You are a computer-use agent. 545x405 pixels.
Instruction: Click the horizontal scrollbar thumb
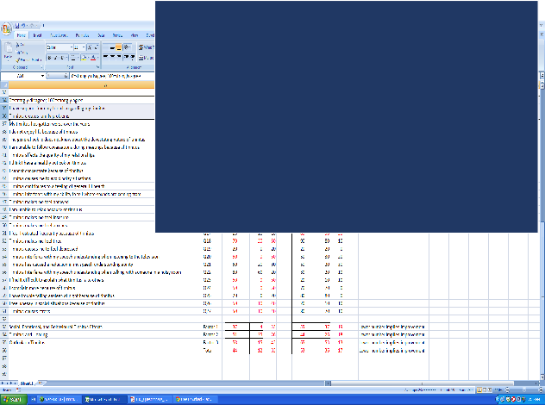[x=423, y=383]
